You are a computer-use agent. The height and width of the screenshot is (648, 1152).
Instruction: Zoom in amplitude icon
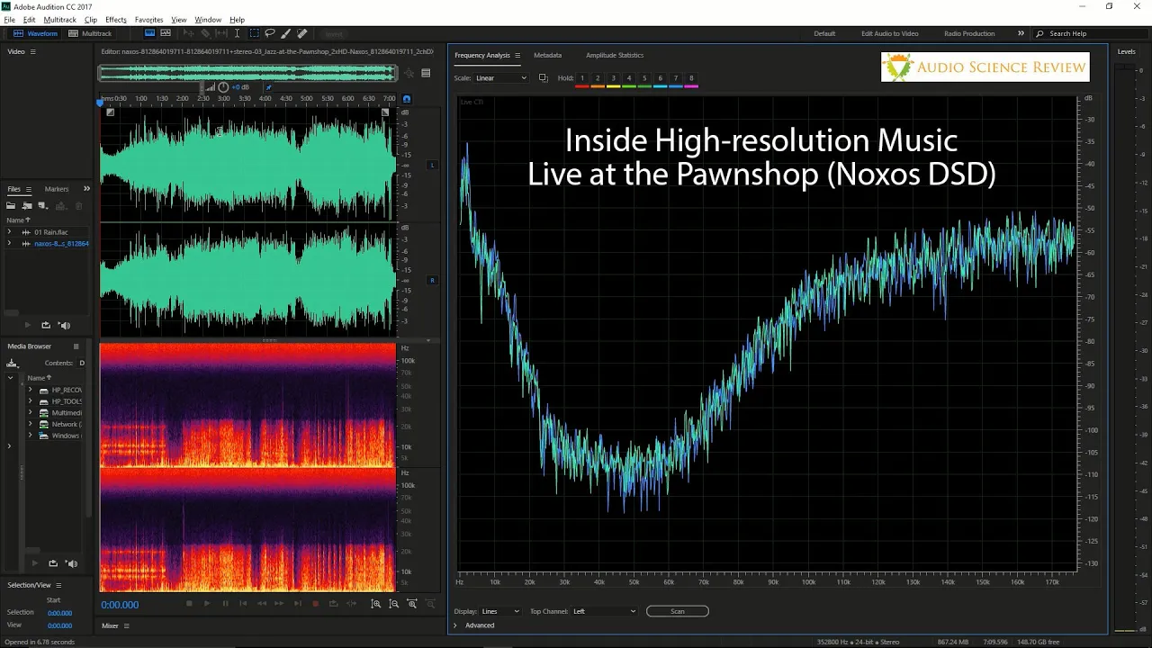pos(376,604)
